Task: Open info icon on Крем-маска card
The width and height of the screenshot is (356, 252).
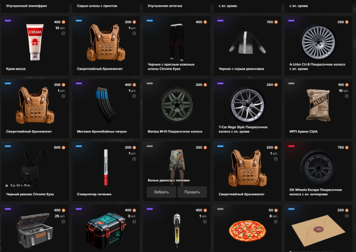Action: [63, 33]
